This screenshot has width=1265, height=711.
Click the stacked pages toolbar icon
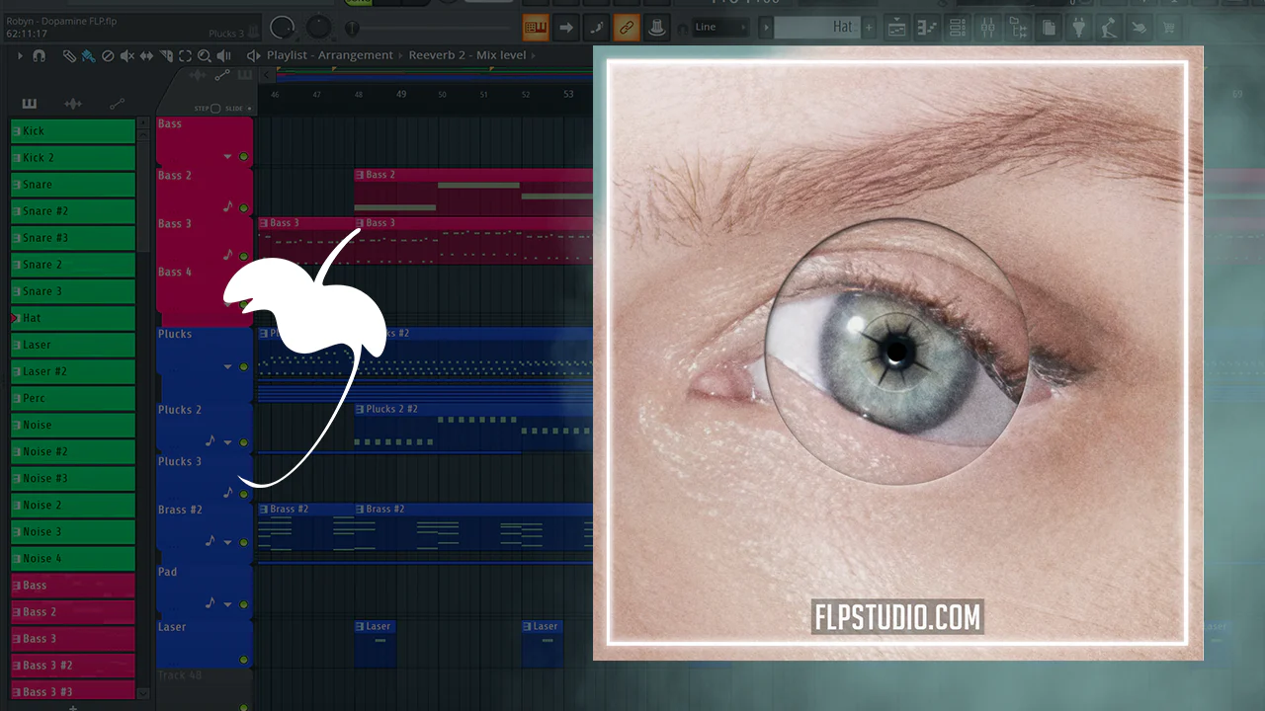(x=1049, y=28)
